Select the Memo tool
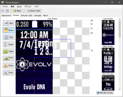123x97 pixels. click(8, 30)
